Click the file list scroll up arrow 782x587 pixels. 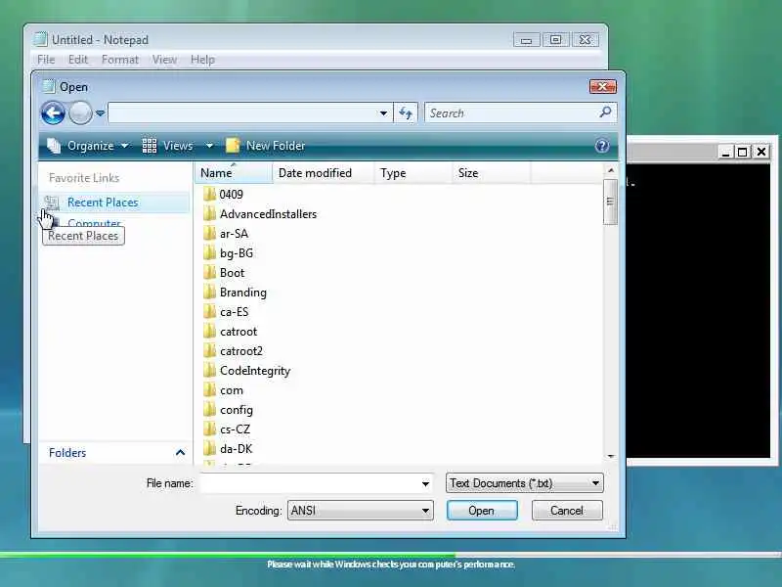tap(610, 170)
